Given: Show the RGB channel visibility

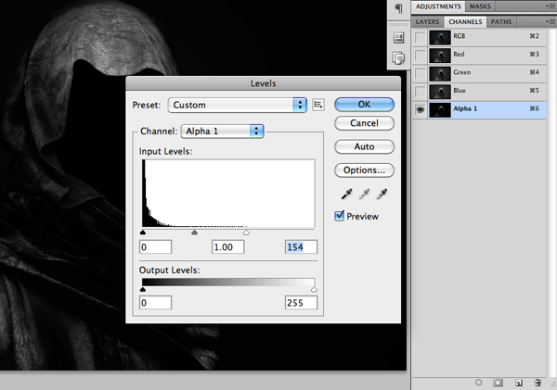Looking at the screenshot, I should (x=421, y=37).
